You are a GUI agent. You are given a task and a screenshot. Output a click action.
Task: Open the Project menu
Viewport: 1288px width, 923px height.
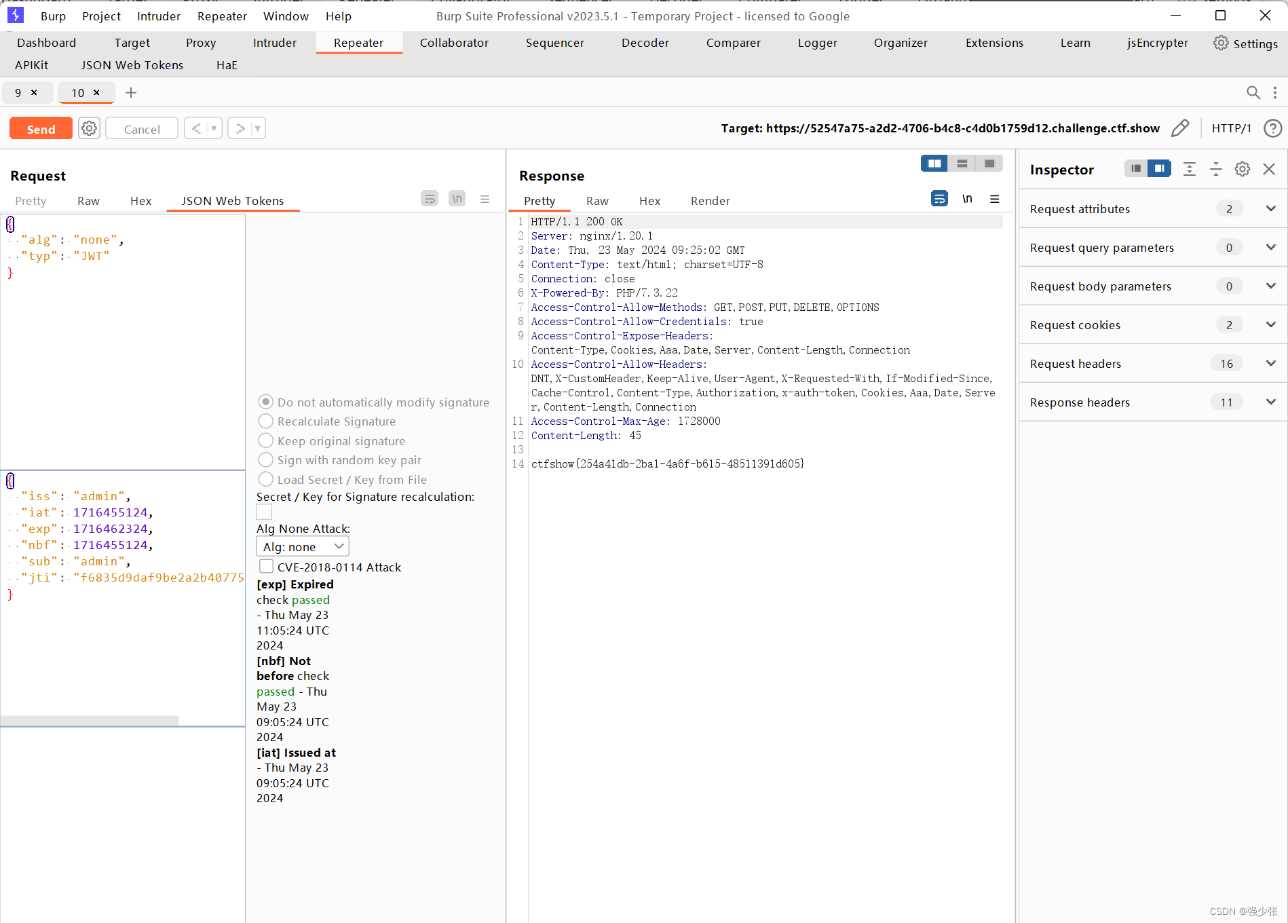(x=101, y=16)
